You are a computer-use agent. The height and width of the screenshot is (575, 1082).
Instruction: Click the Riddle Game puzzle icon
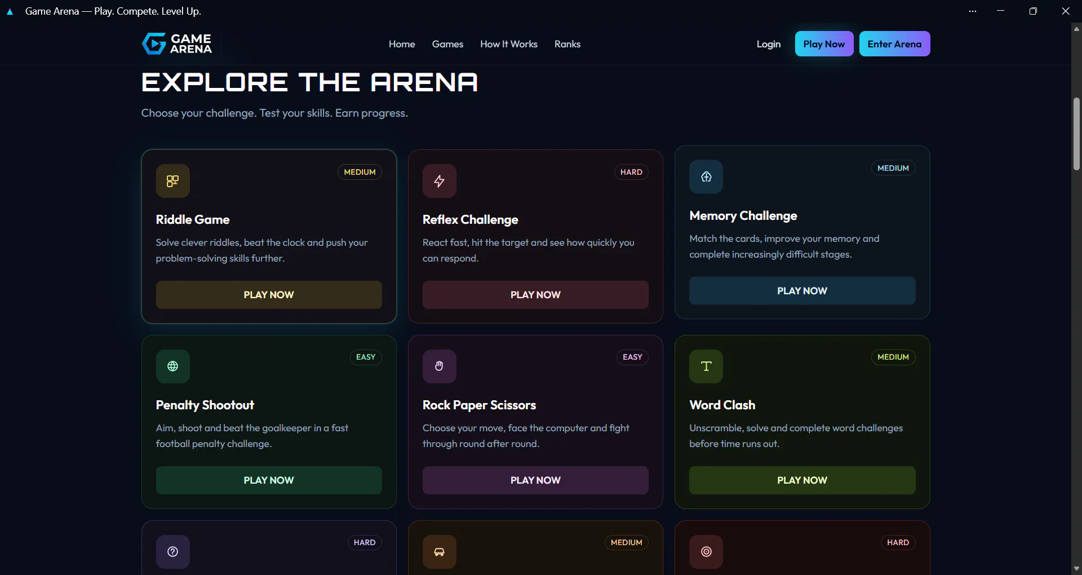pos(172,181)
